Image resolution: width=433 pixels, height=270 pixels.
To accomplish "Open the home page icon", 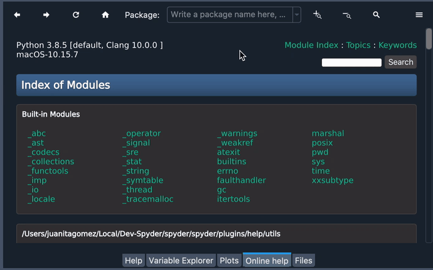I will [105, 15].
